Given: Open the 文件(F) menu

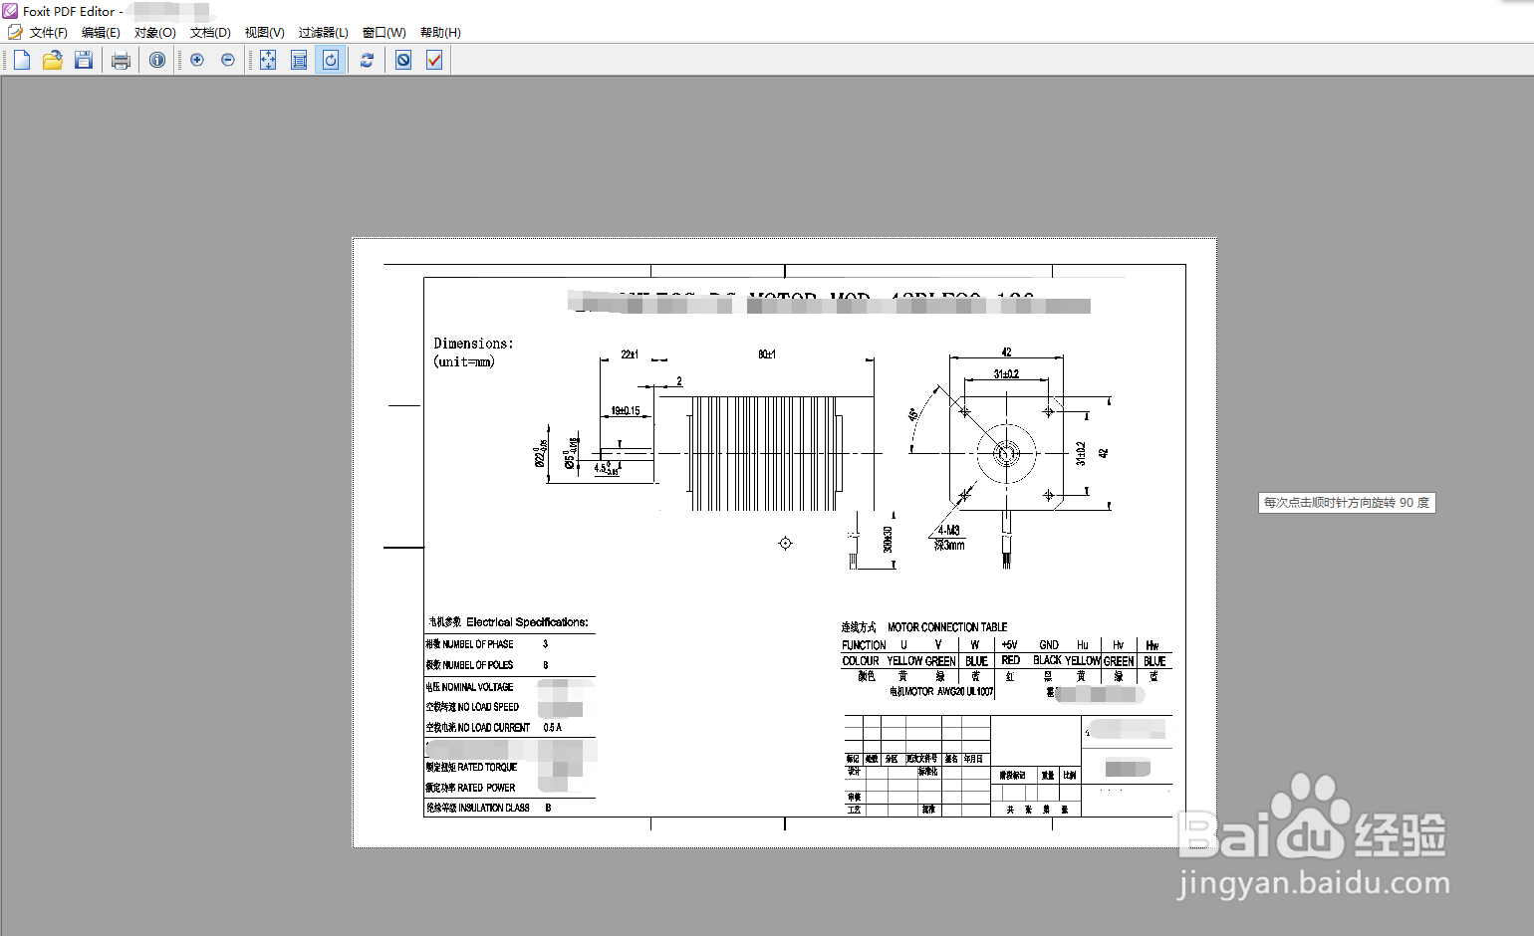Looking at the screenshot, I should 48,33.
